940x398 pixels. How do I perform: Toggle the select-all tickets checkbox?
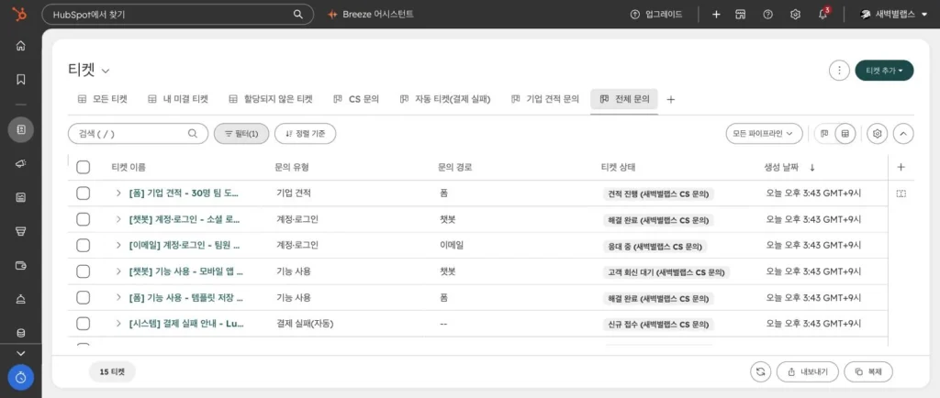[84, 167]
